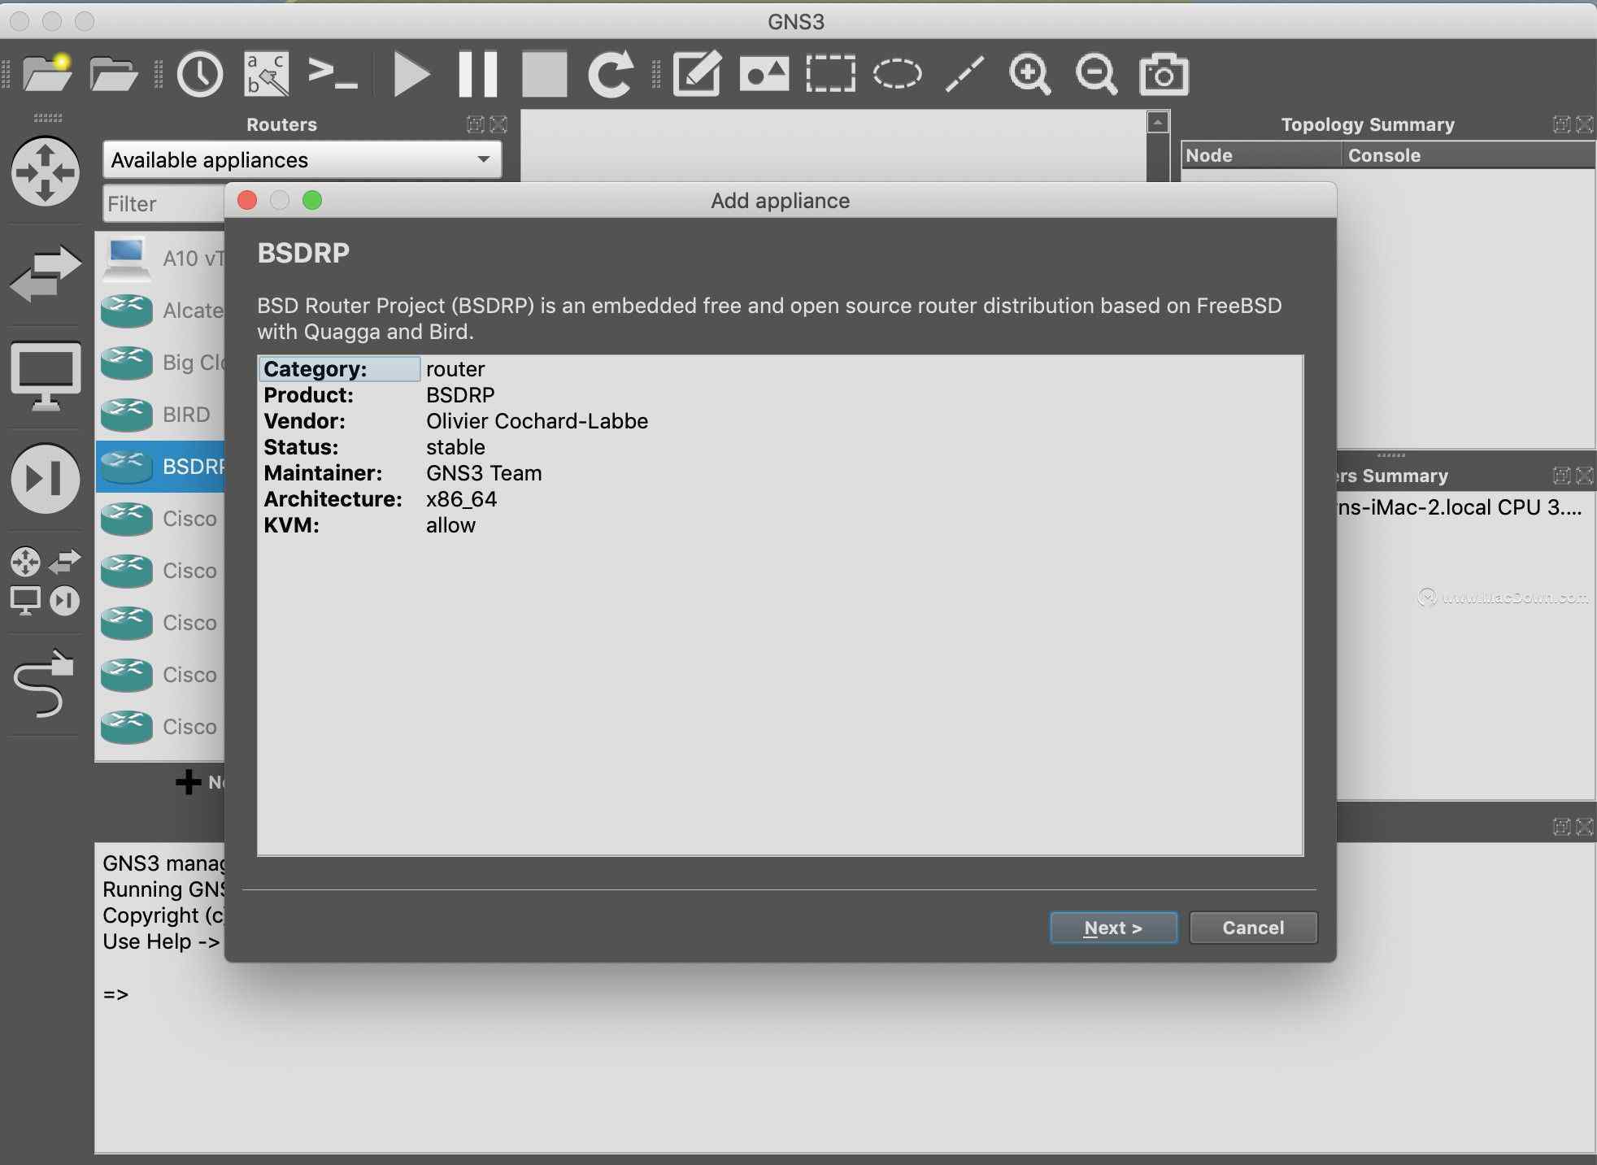Screen dimensions: 1597x1165
Task: Browse security devices icon
Action: pyautogui.click(x=46, y=478)
